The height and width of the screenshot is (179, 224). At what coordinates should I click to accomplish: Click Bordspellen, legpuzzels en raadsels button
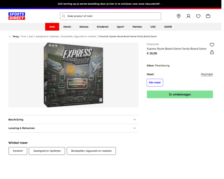(x=91, y=151)
